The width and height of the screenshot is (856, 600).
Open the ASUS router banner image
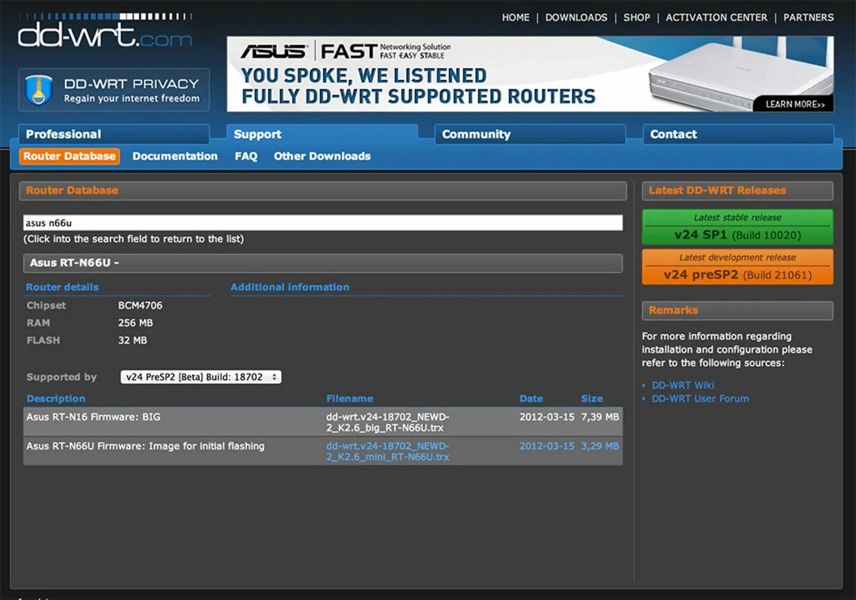[x=530, y=74]
